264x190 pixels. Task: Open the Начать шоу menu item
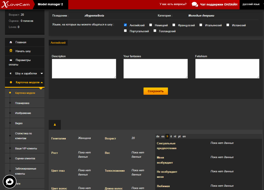(x=25, y=51)
